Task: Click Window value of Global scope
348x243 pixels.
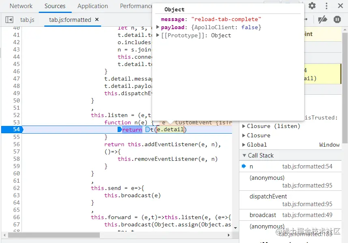Action: tap(329, 145)
